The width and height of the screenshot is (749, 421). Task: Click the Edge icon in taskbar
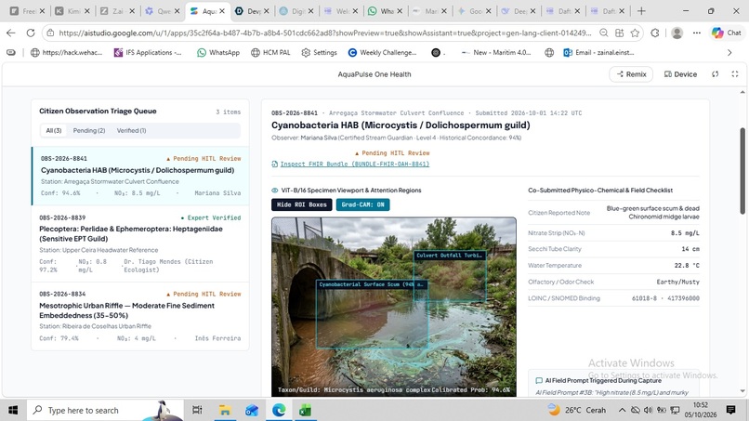click(x=279, y=410)
